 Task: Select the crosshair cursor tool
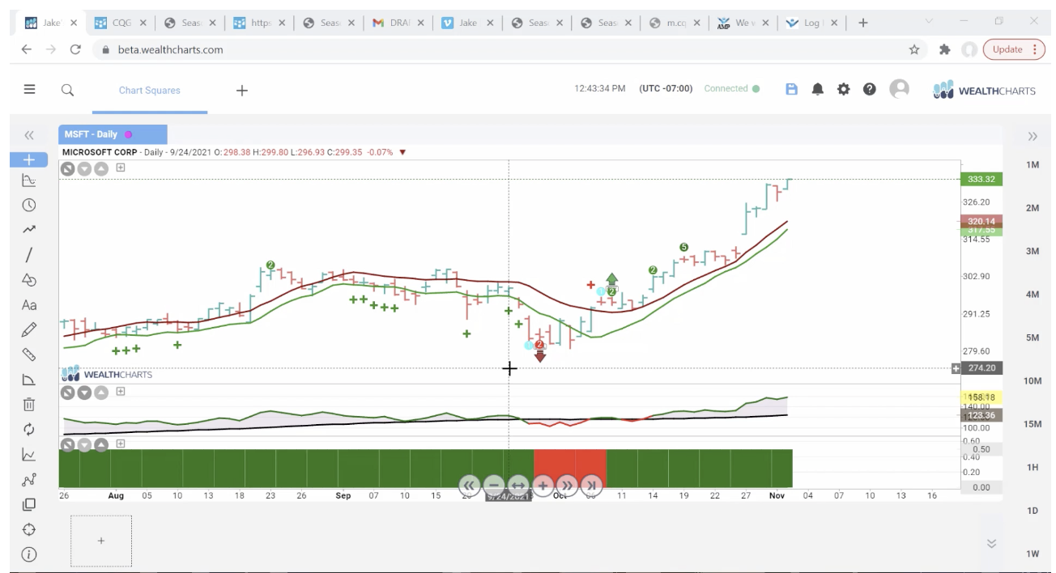click(x=29, y=159)
